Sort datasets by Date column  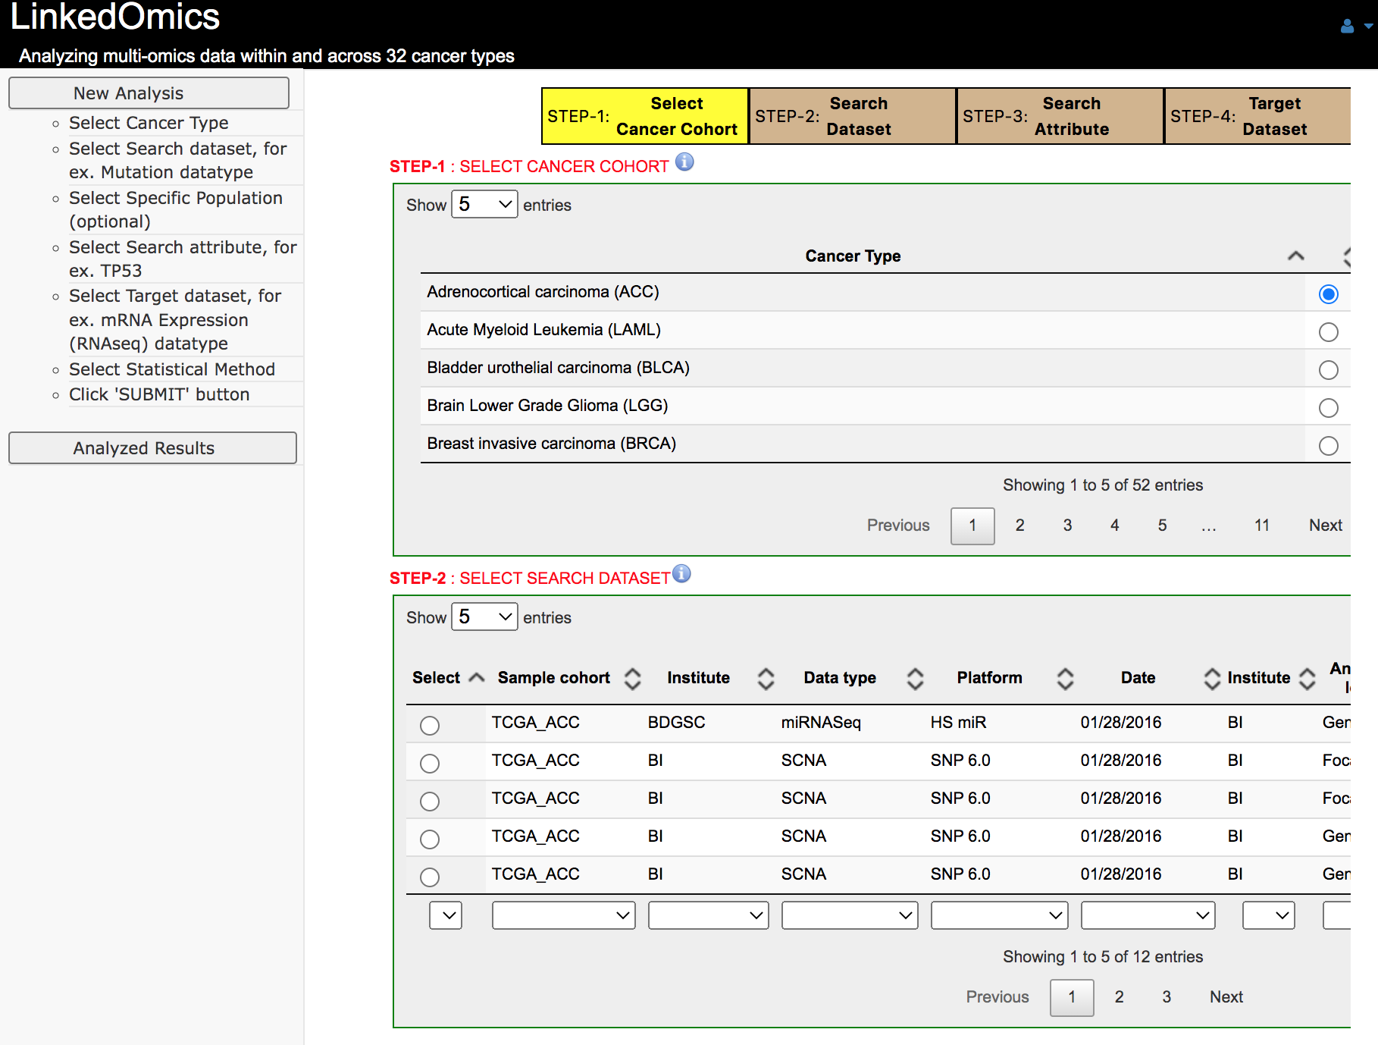[1211, 678]
